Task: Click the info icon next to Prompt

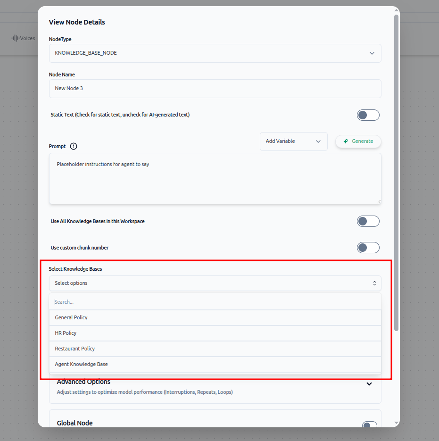Action: tap(74, 146)
